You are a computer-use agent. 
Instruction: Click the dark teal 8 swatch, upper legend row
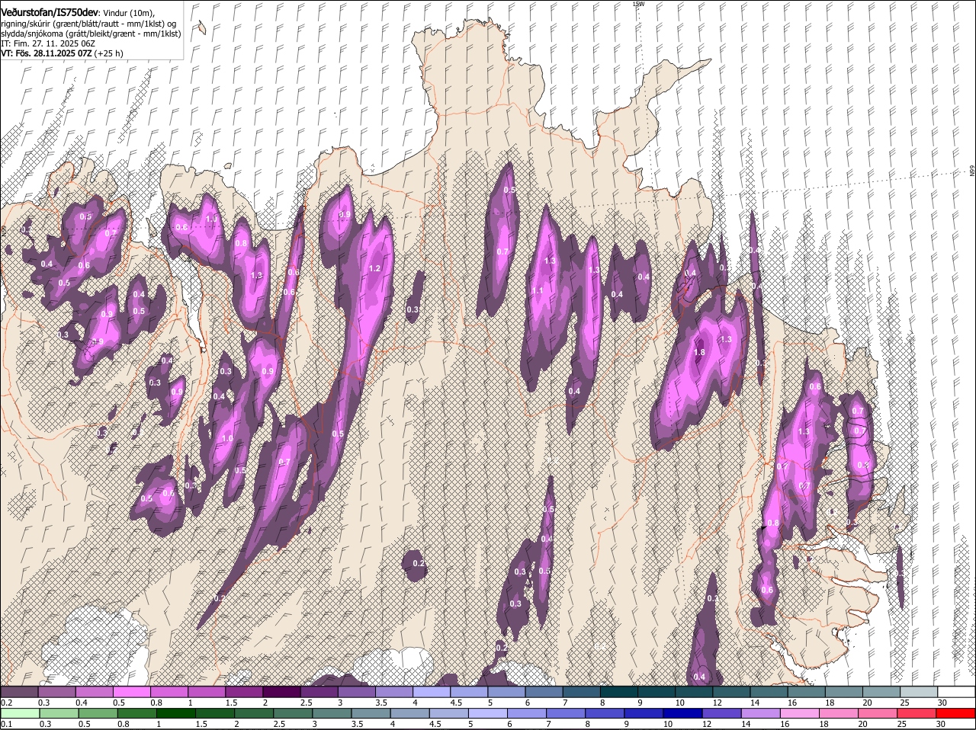coord(618,692)
